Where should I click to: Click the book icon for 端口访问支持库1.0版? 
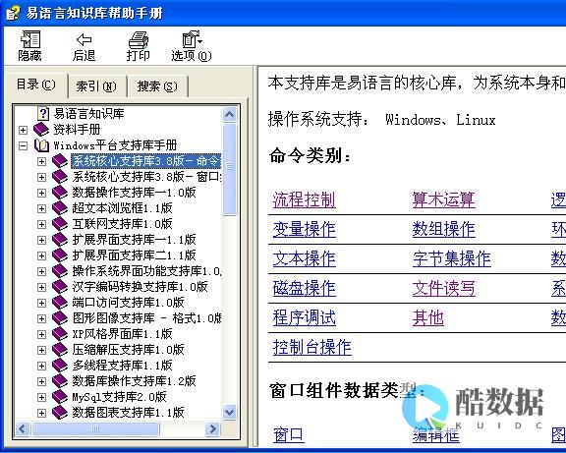(60, 303)
